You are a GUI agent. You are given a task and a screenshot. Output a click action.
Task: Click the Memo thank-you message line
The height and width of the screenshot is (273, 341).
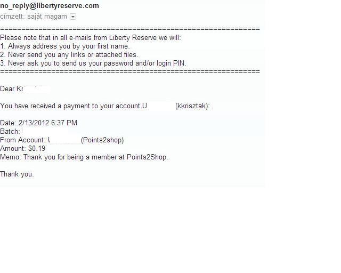[84, 157]
